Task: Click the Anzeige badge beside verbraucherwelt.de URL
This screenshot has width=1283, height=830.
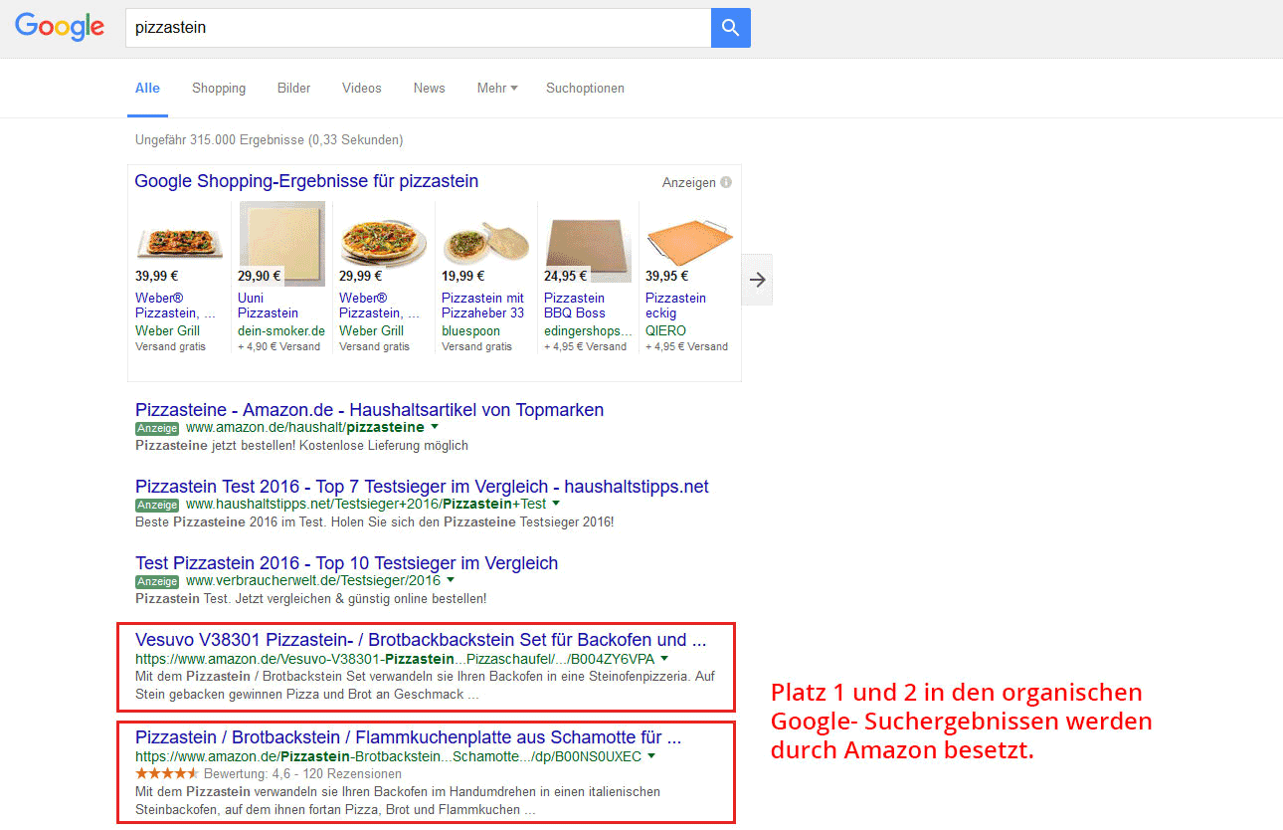Action: coord(157,581)
